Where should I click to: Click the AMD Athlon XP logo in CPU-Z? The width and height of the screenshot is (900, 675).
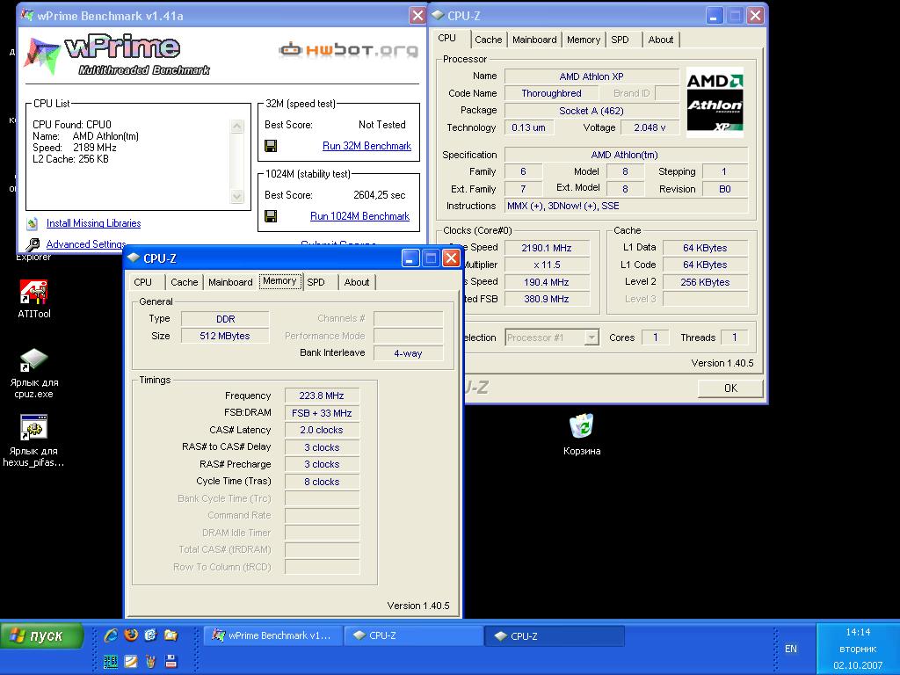pos(715,102)
